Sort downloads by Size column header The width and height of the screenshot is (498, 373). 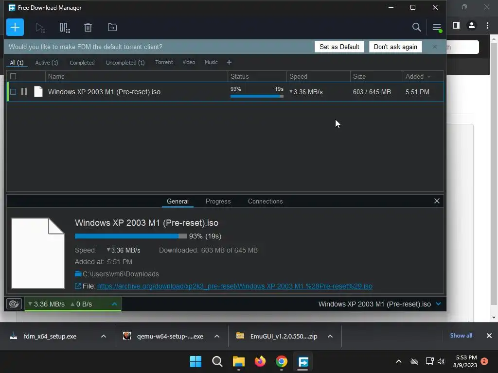coord(376,76)
